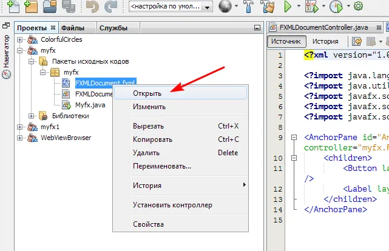This screenshot has width=389, height=251.
Task: Click the Last Edit icon in editor toolbar
Action: [x=357, y=41]
